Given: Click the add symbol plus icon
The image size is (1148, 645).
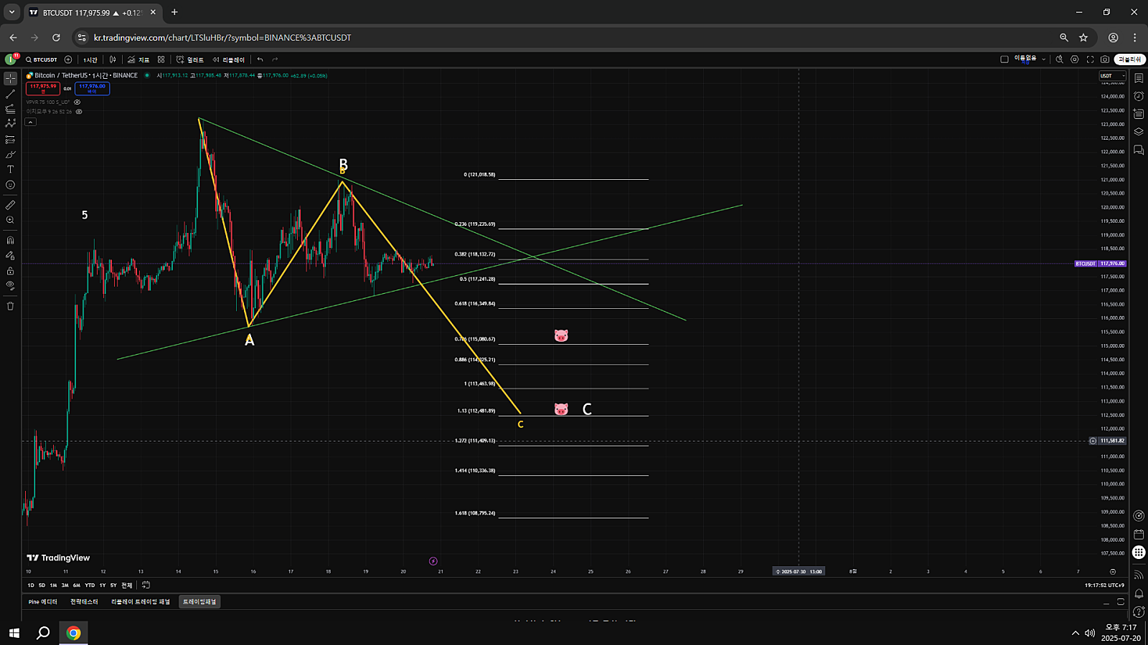Looking at the screenshot, I should click(68, 59).
